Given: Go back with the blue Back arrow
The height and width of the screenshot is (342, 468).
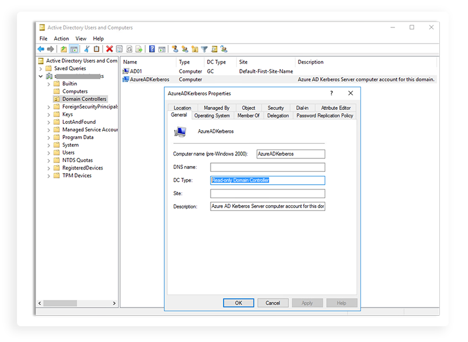Looking at the screenshot, I should point(41,49).
